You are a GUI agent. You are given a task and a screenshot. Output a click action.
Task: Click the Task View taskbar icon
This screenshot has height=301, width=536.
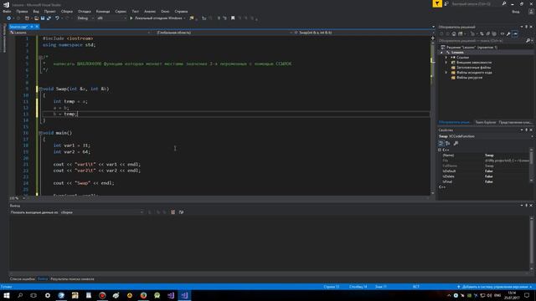[33, 295]
